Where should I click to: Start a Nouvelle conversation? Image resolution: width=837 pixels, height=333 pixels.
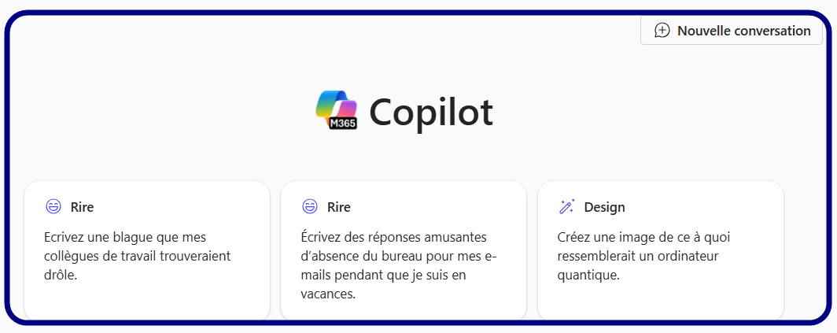tap(732, 31)
